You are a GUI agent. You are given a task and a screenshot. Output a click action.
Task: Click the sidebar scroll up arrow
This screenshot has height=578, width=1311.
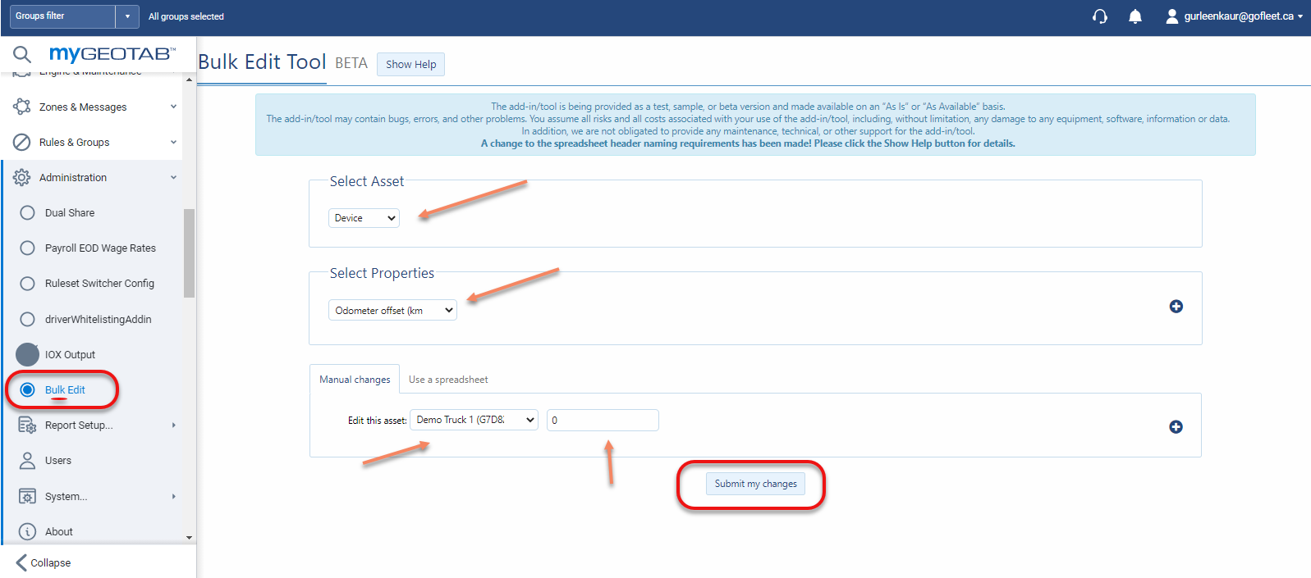pyautogui.click(x=189, y=80)
